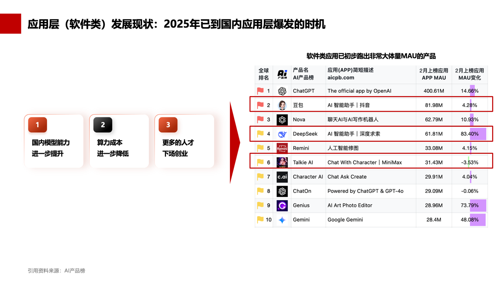Click the yellow flag beside rank 8
The height and width of the screenshot is (281, 500).
260,191
